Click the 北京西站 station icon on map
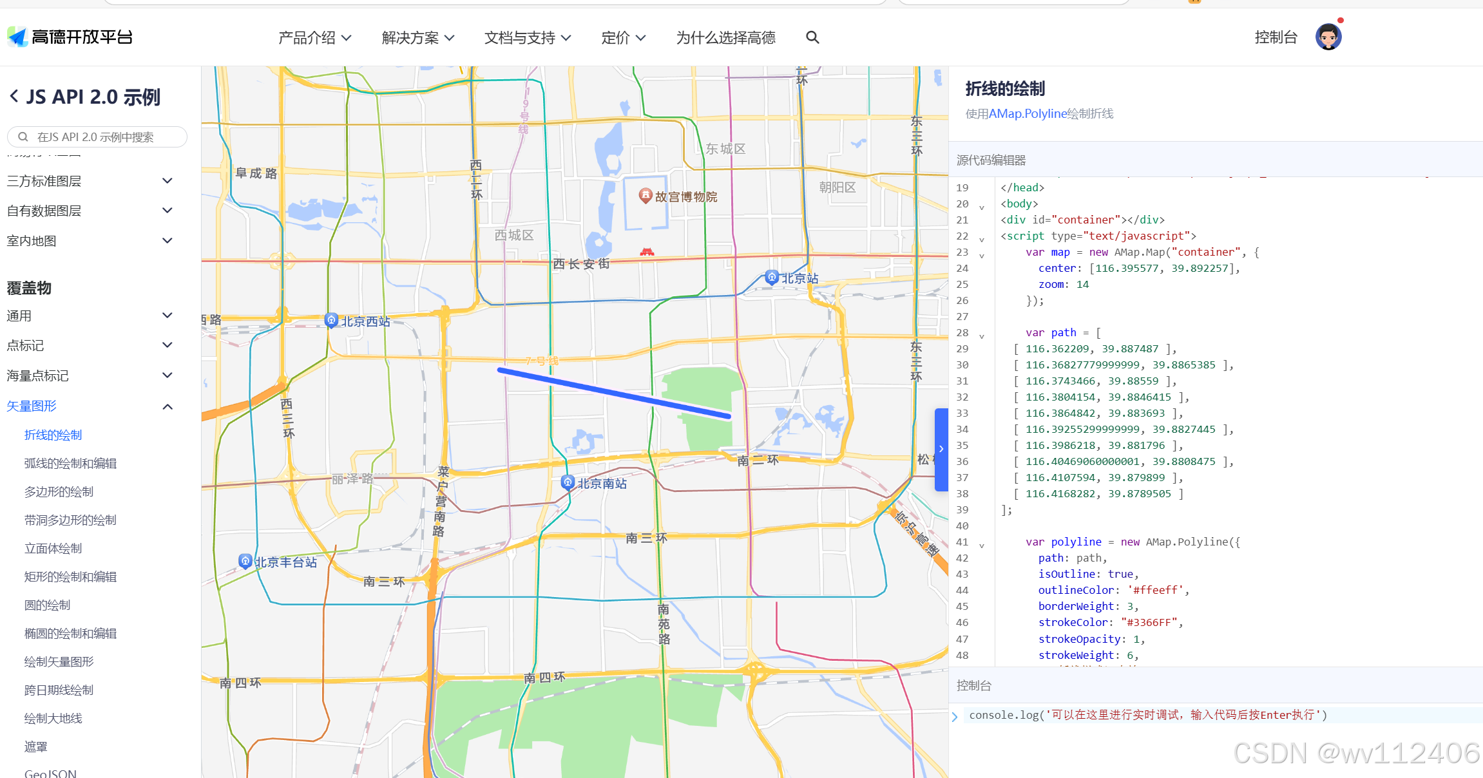 pos(331,320)
